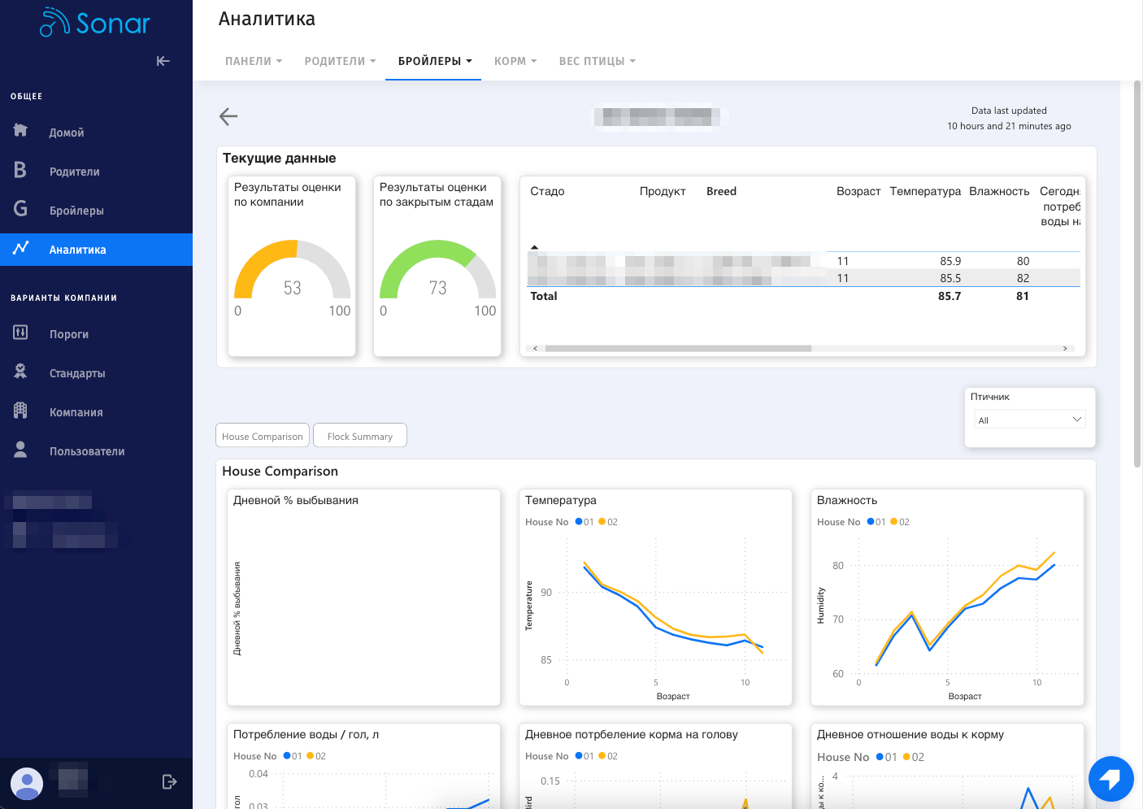Click the Влажность line chart
The height and width of the screenshot is (809, 1143).
pyautogui.click(x=947, y=598)
